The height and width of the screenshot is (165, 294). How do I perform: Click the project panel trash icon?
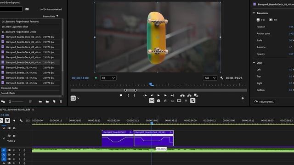[x=61, y=102]
